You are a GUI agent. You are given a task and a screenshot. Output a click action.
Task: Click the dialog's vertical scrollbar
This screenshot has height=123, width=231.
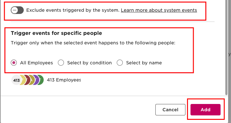(227, 47)
